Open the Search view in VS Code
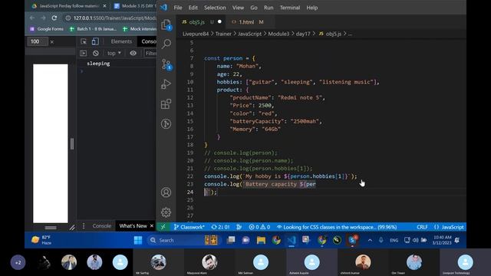This screenshot has height=276, width=491. 166,44
